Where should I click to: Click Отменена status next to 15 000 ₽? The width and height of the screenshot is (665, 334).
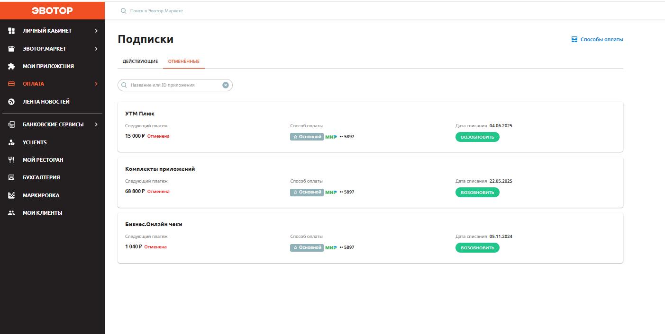158,136
